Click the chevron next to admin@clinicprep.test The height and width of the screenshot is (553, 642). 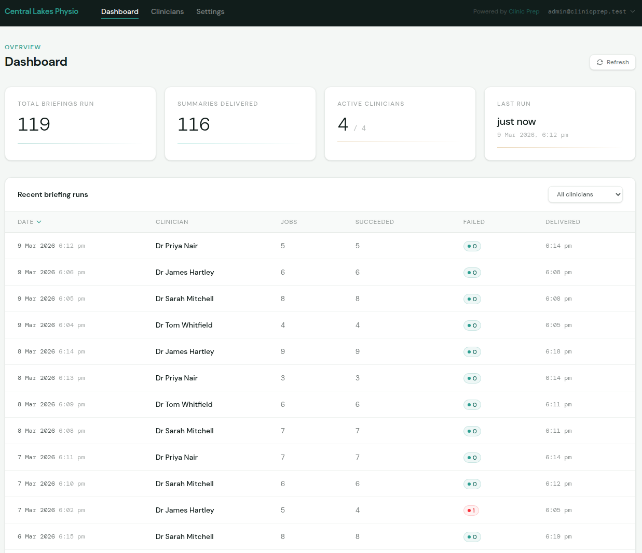(x=633, y=11)
